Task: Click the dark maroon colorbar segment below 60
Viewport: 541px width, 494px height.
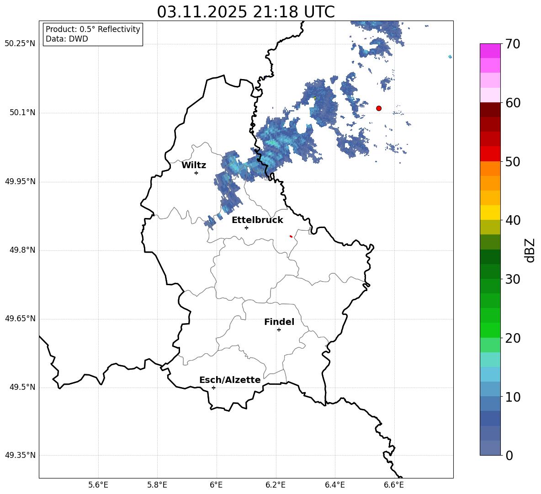Action: pos(490,110)
